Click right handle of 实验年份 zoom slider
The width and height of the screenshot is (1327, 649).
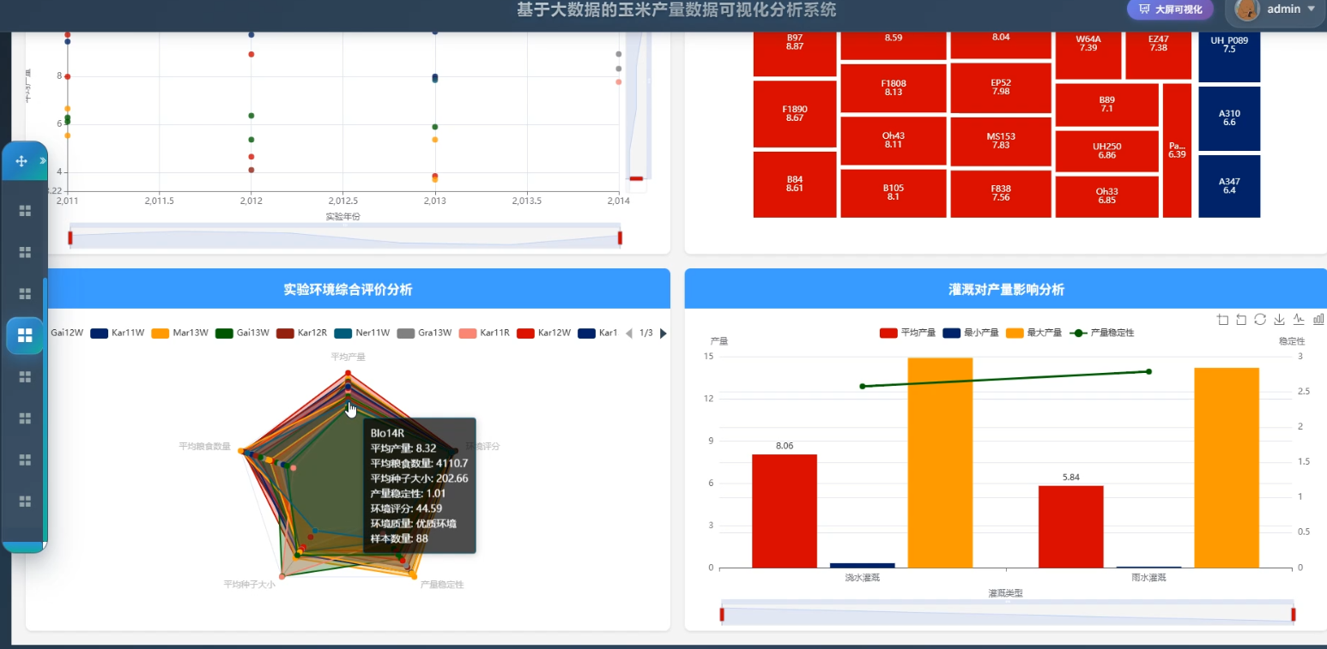tap(620, 237)
